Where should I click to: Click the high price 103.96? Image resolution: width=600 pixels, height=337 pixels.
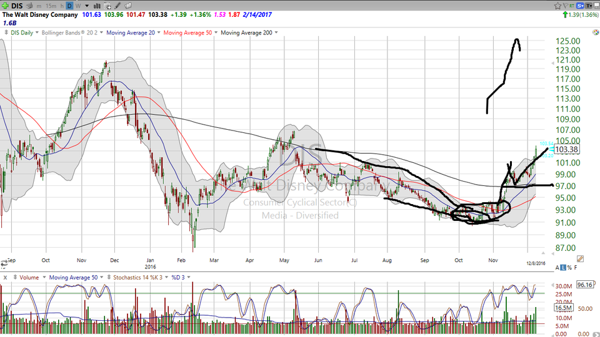[x=114, y=14]
